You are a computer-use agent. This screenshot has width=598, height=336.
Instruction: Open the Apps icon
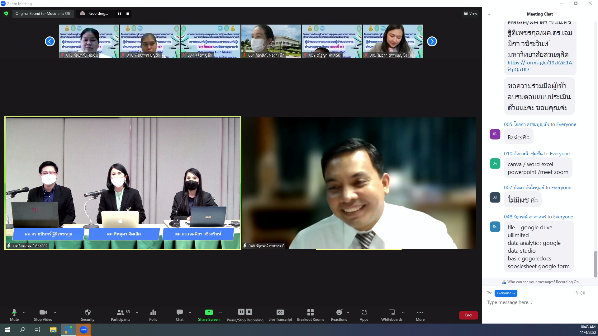pyautogui.click(x=364, y=312)
